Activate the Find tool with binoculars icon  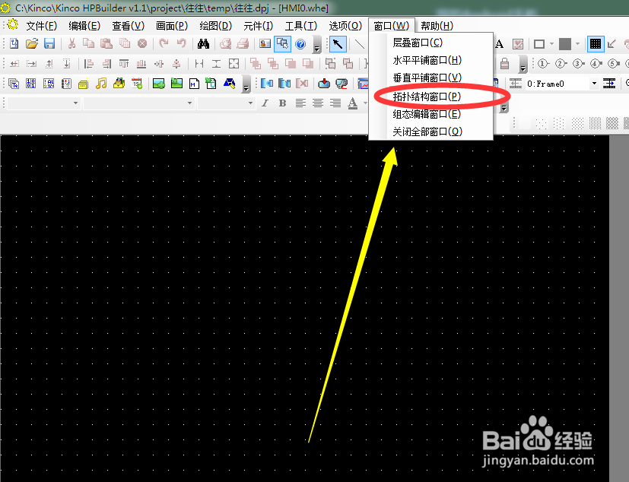click(x=204, y=44)
